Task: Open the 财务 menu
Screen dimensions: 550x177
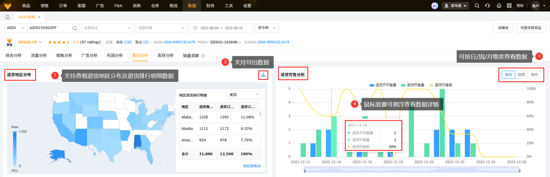Action: pos(211,6)
